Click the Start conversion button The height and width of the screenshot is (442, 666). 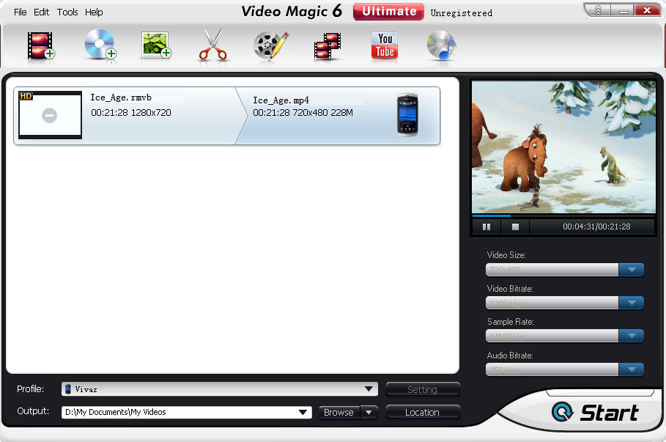(595, 412)
